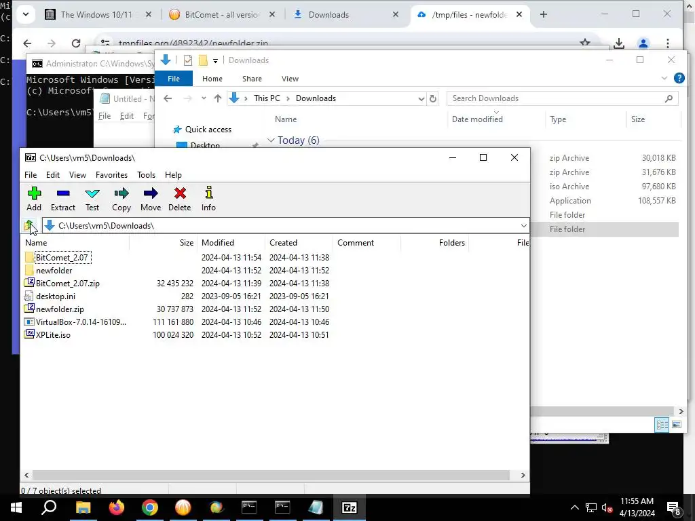Select the BitComet_2.07 folder row
This screenshot has height=521, width=695.
point(62,257)
